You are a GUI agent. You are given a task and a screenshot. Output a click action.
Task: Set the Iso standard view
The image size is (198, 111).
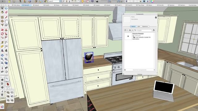coord(64,1)
